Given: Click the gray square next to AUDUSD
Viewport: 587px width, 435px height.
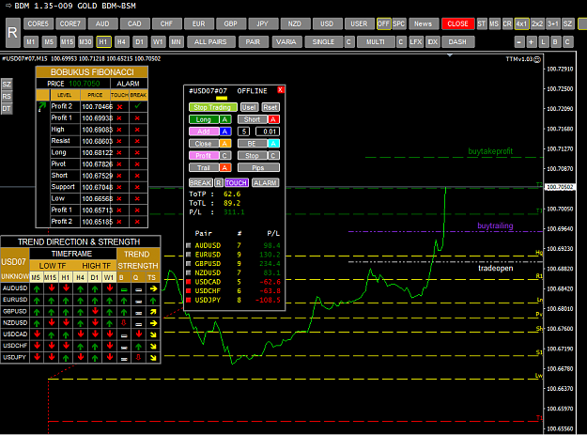Looking at the screenshot, I should (188, 245).
